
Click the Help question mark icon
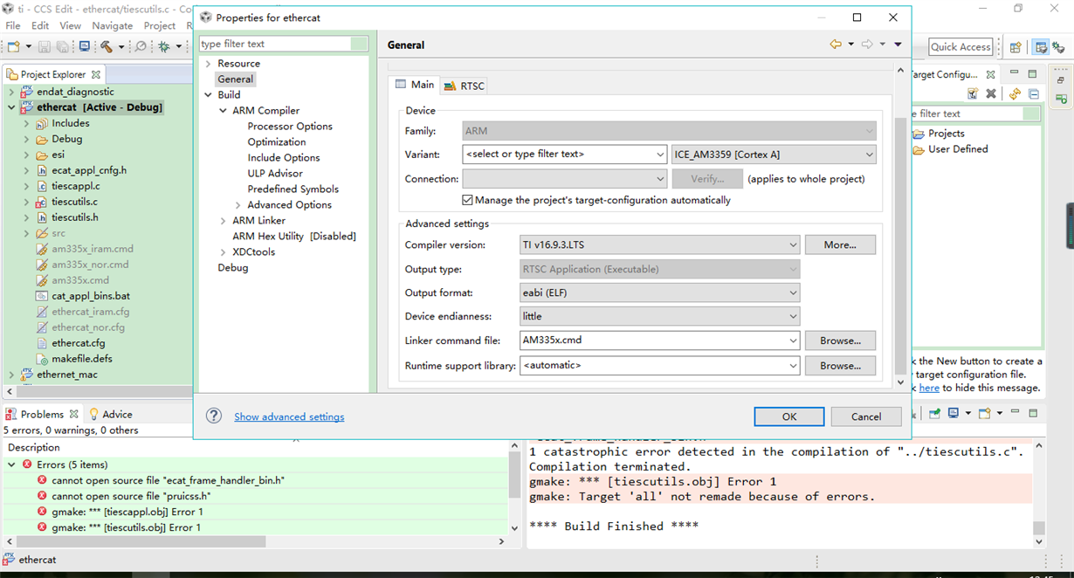pyautogui.click(x=214, y=416)
